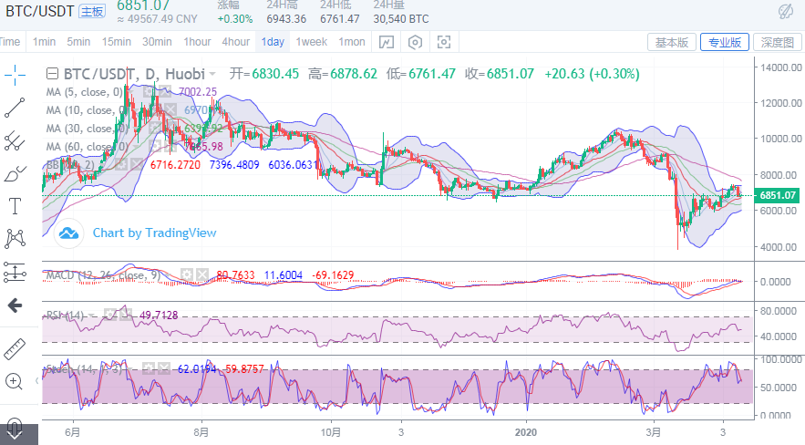Click the back arrow in left toolbar
Screen dimensions: 805x445
[x=15, y=305]
